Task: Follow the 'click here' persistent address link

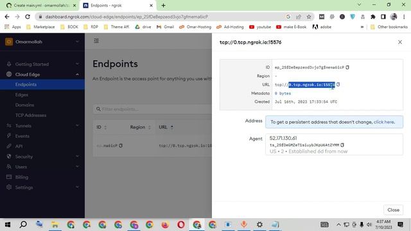Action: click(x=384, y=122)
